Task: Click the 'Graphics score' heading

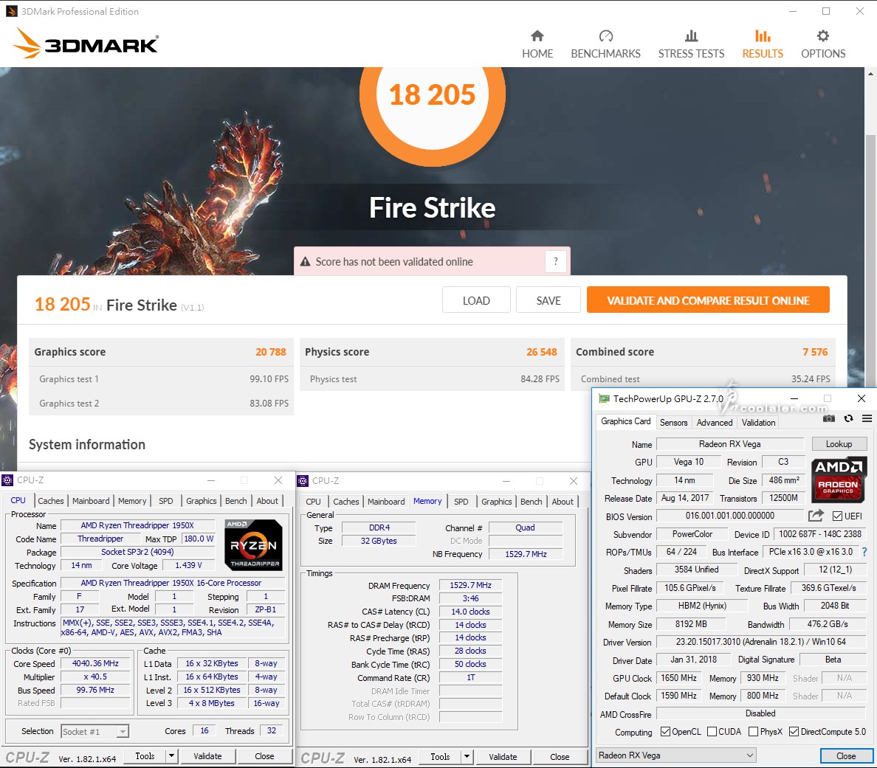Action: [70, 352]
